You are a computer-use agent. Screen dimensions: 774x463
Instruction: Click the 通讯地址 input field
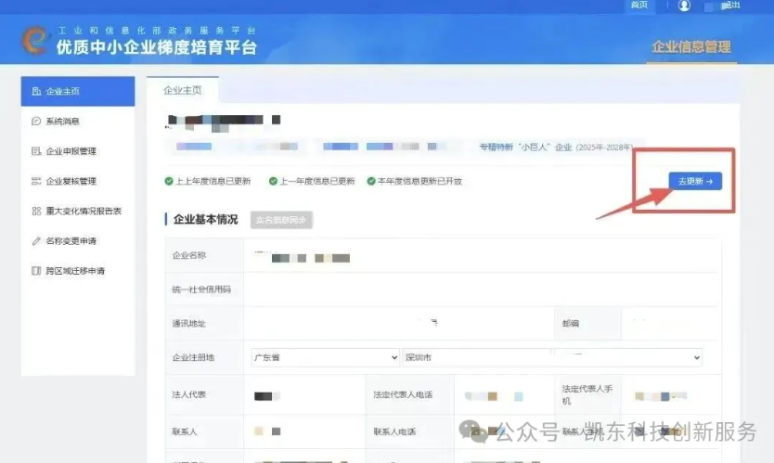point(397,323)
